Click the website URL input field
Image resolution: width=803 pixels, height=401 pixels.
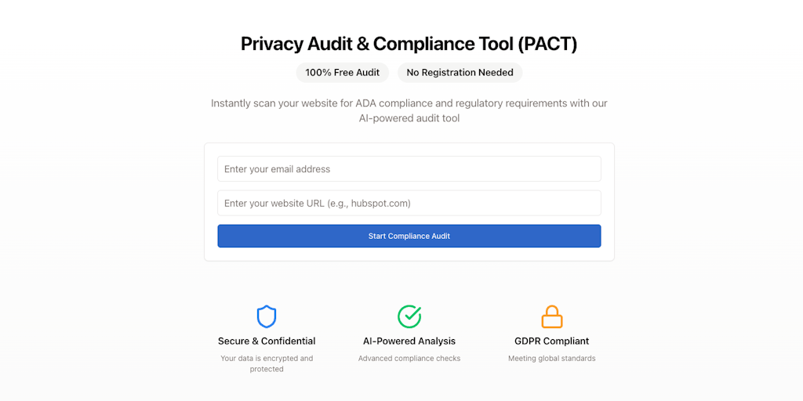409,204
